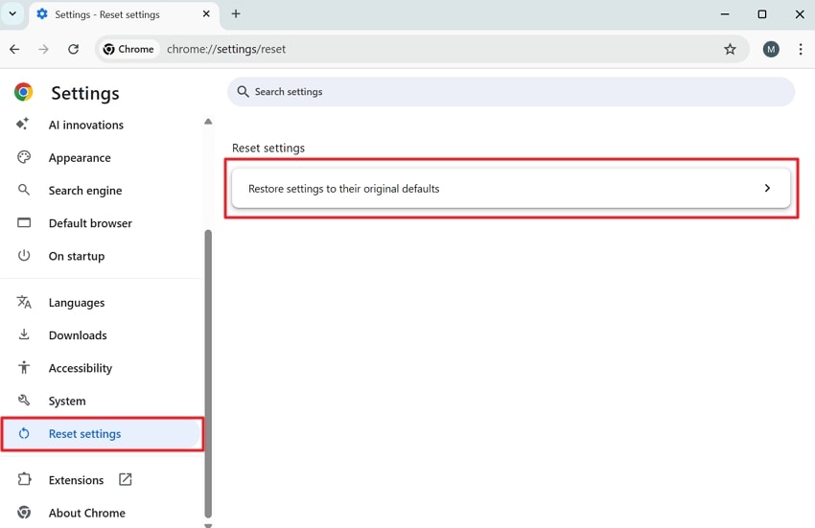Click the sidebar scrollbar down arrow
The height and width of the screenshot is (528, 815).
pyautogui.click(x=208, y=525)
